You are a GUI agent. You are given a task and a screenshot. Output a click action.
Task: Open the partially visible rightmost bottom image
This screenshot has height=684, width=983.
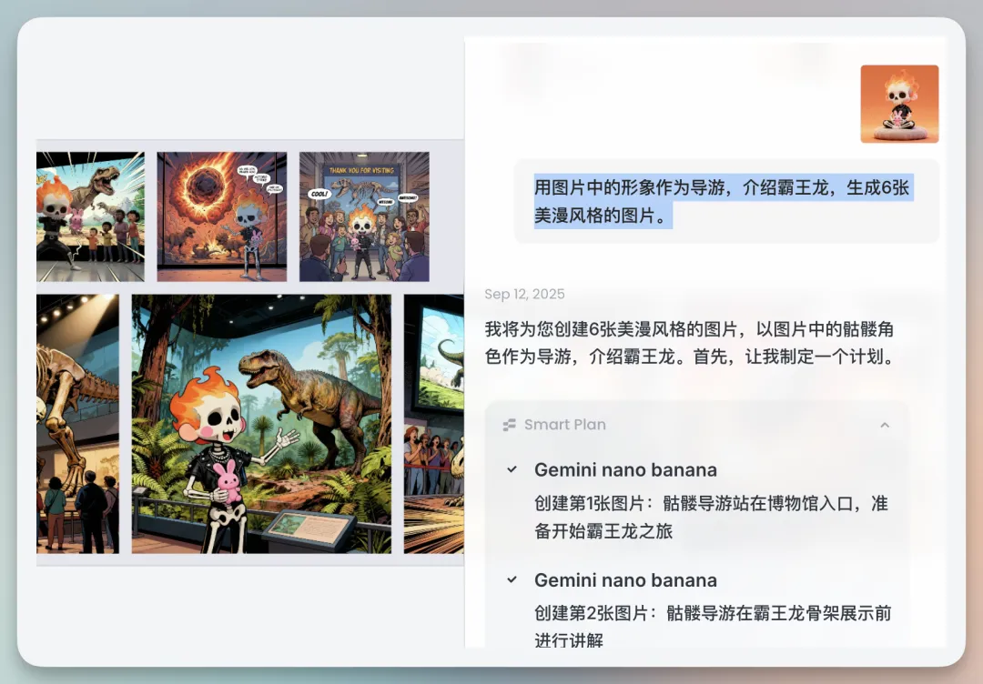point(433,423)
